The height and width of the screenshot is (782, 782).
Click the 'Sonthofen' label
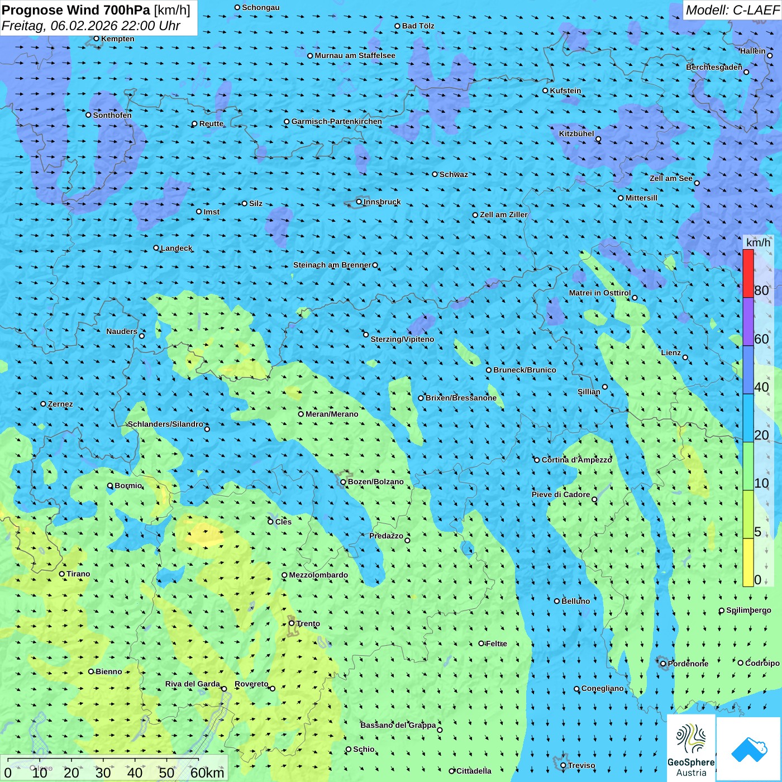[x=112, y=115]
